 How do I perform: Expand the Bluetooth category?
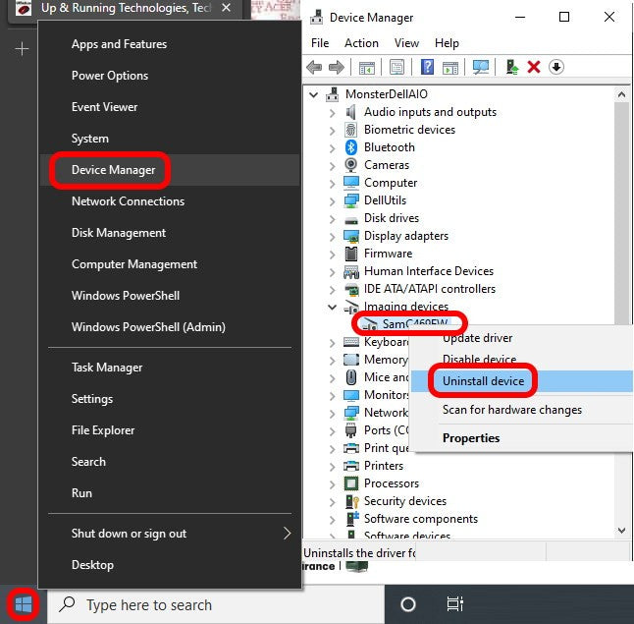(x=333, y=147)
